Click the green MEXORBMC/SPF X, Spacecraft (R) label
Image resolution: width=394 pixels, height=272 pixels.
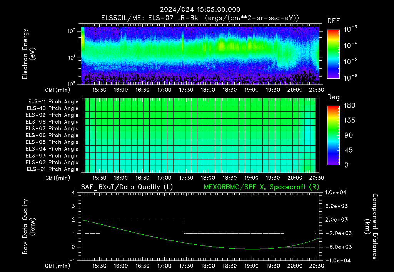click(261, 187)
